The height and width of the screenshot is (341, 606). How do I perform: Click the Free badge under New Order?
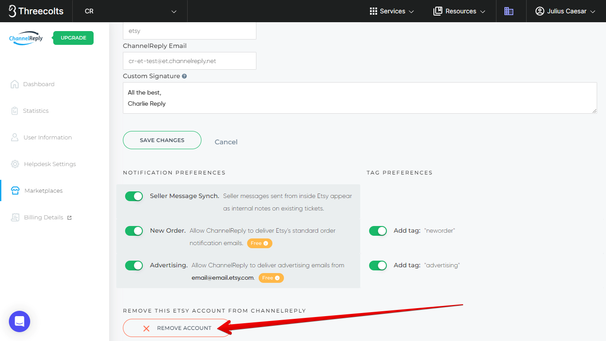[x=260, y=243]
